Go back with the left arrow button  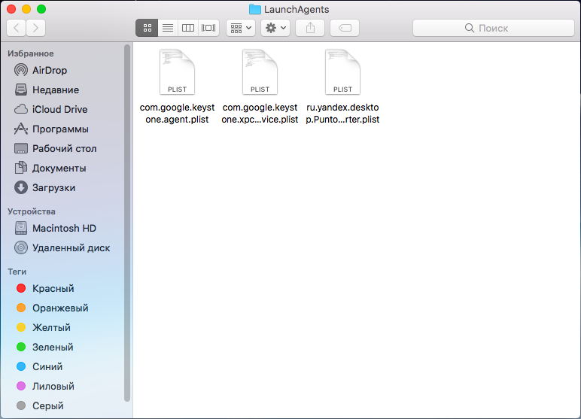coord(17,28)
